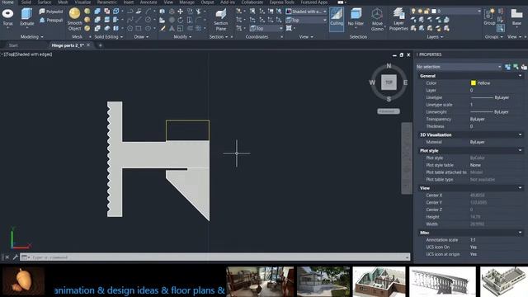
Task: Collapse the Misc properties section
Action: coord(521,233)
